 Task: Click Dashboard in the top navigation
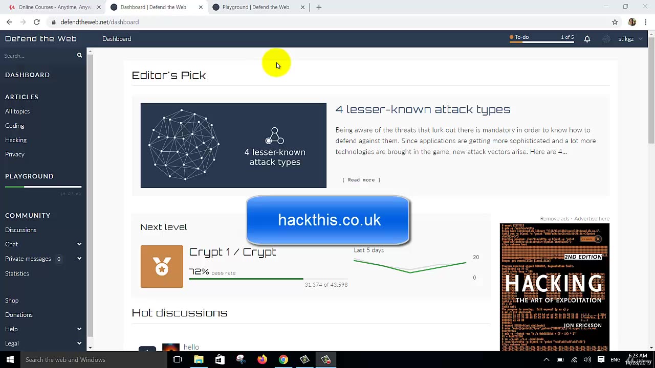[x=117, y=39]
